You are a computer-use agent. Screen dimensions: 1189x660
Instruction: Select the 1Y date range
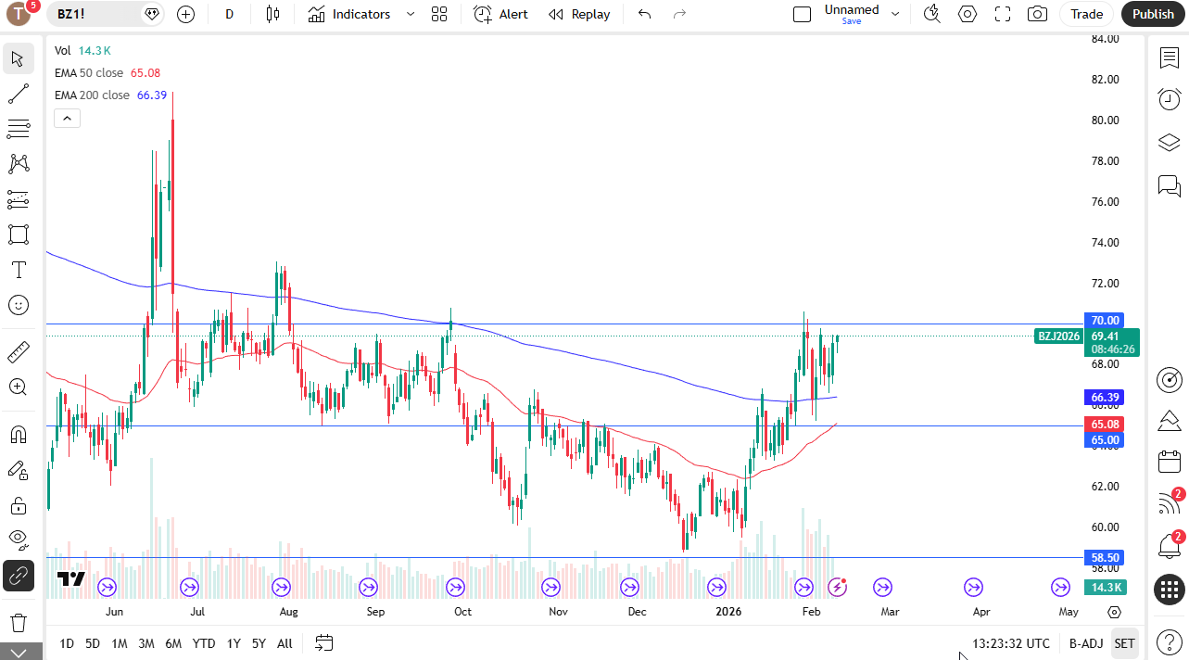234,643
